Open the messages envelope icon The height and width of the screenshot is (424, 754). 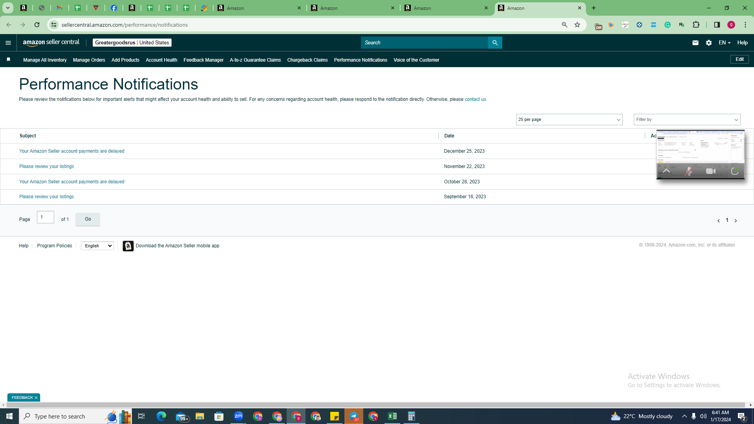695,43
